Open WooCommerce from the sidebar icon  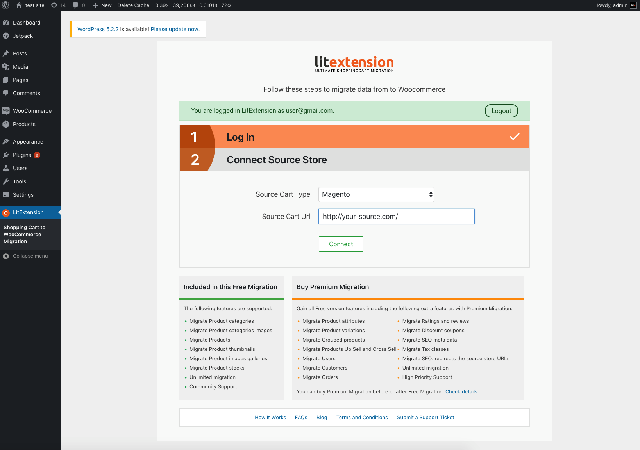coord(6,111)
